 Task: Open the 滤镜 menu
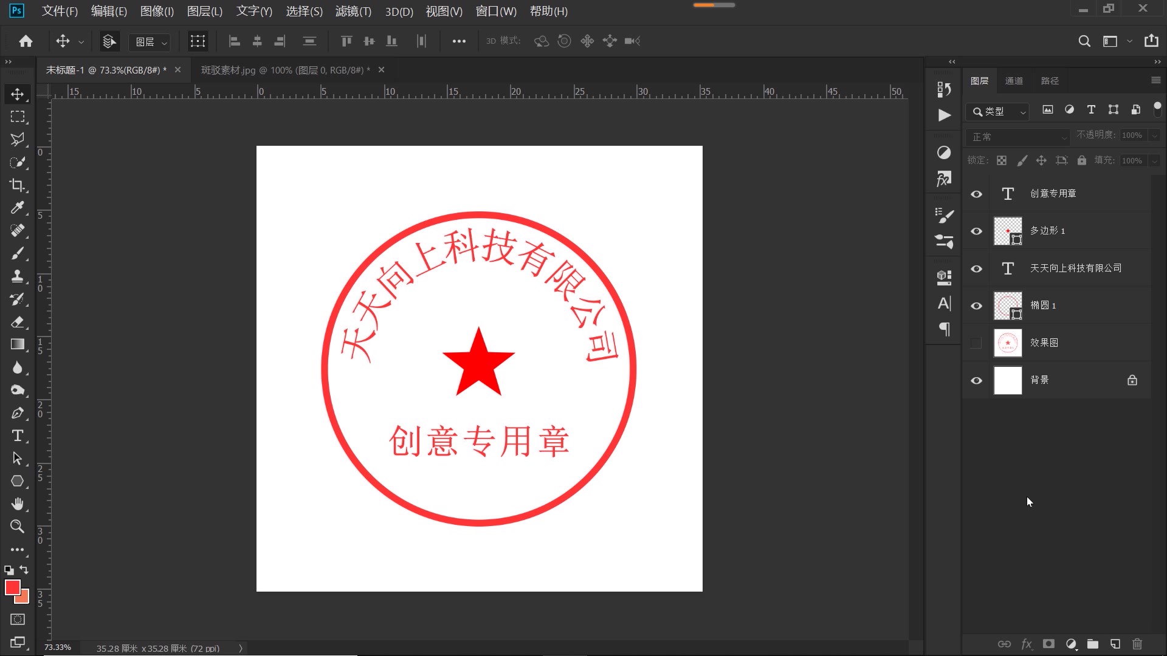pos(353,12)
